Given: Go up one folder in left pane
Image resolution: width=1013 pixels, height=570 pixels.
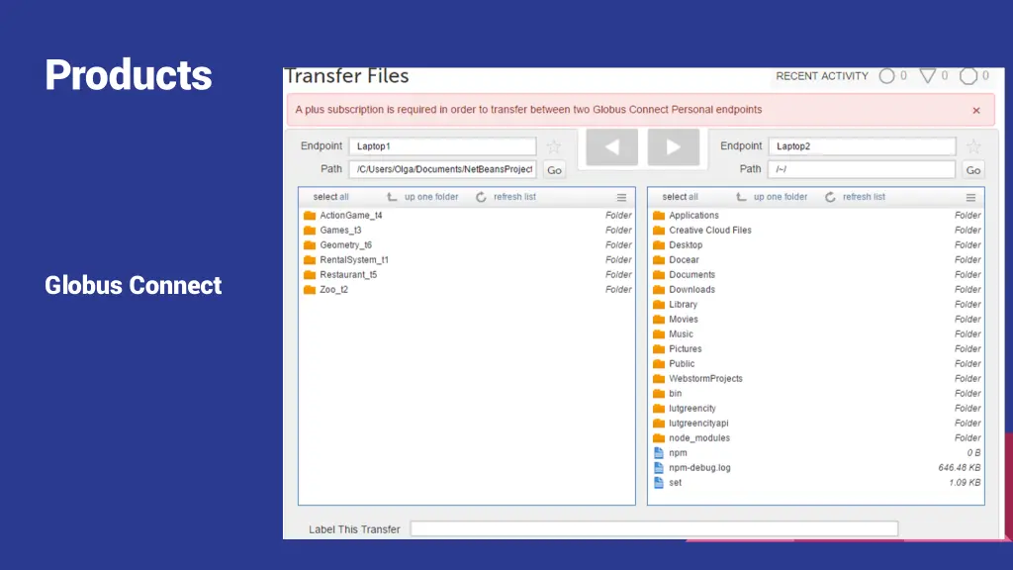Looking at the screenshot, I should point(431,197).
